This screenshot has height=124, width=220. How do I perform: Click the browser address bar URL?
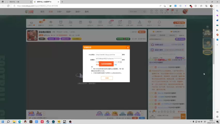pos(37,6)
